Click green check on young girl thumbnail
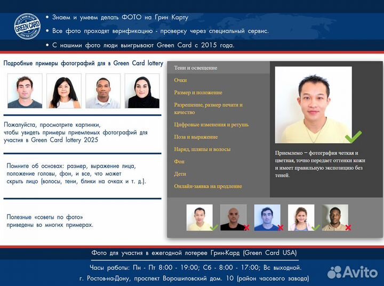The height and width of the screenshot is (286, 384). pos(316,227)
